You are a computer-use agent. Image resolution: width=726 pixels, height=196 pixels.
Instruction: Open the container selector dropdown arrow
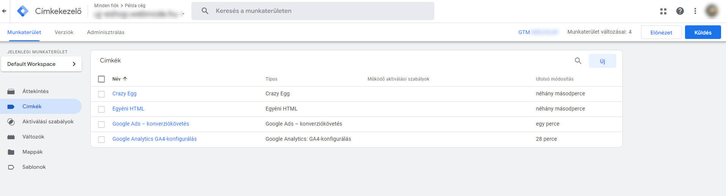click(x=183, y=14)
